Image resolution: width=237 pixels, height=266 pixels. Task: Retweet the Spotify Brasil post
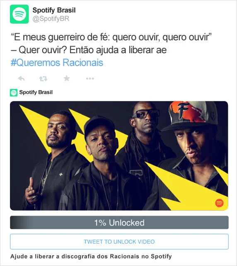(44, 79)
